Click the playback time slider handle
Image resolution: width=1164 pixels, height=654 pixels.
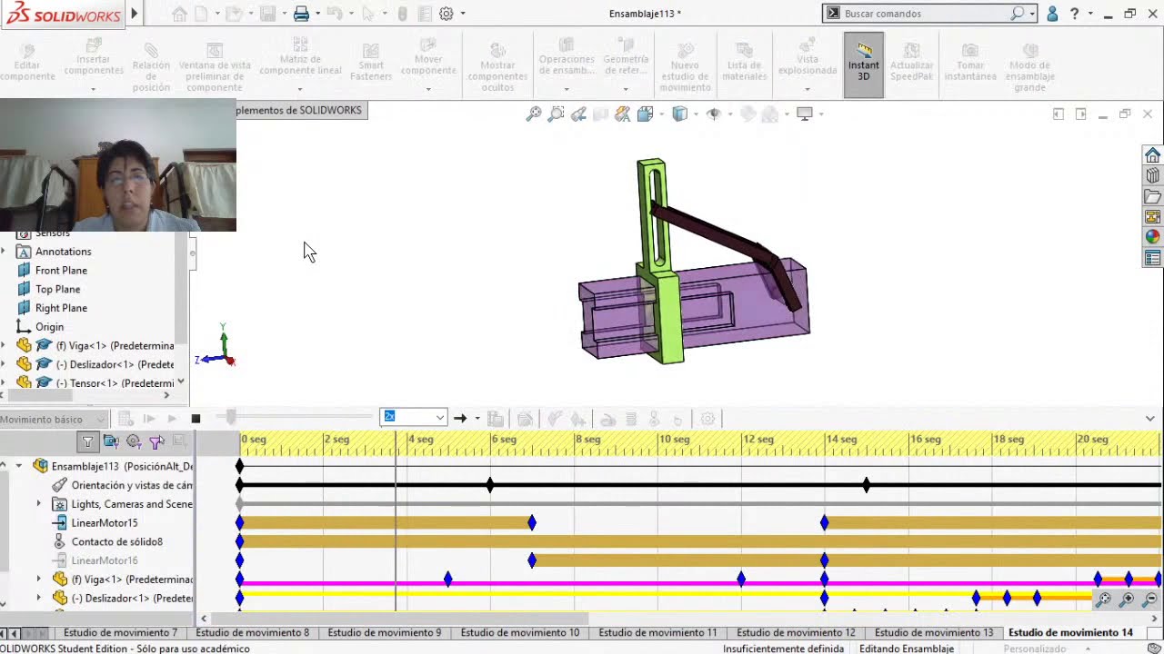pos(231,418)
